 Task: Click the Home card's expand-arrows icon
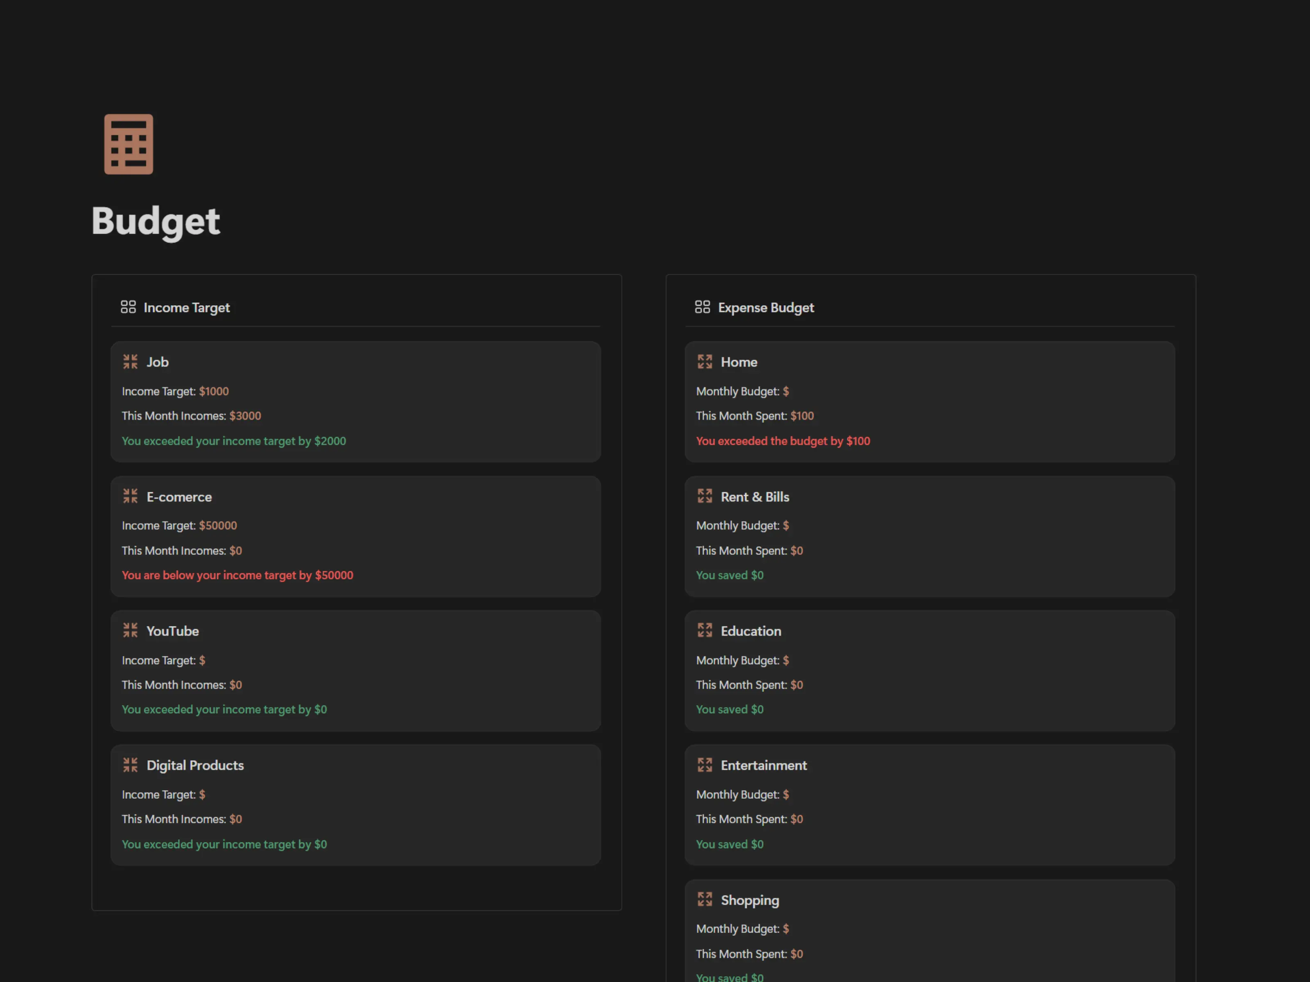pos(705,362)
